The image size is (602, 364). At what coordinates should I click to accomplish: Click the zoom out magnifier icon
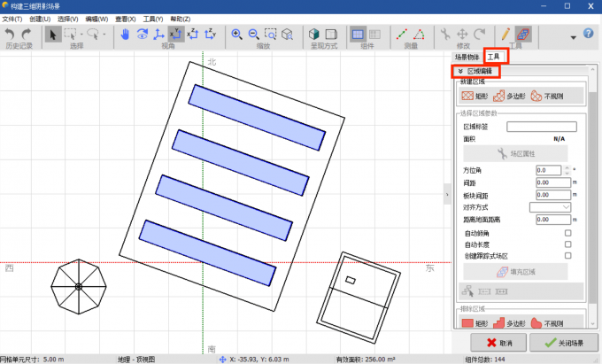253,35
